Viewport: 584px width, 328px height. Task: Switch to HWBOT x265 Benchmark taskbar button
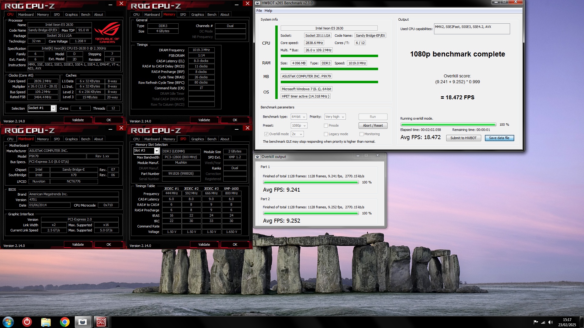click(x=82, y=322)
